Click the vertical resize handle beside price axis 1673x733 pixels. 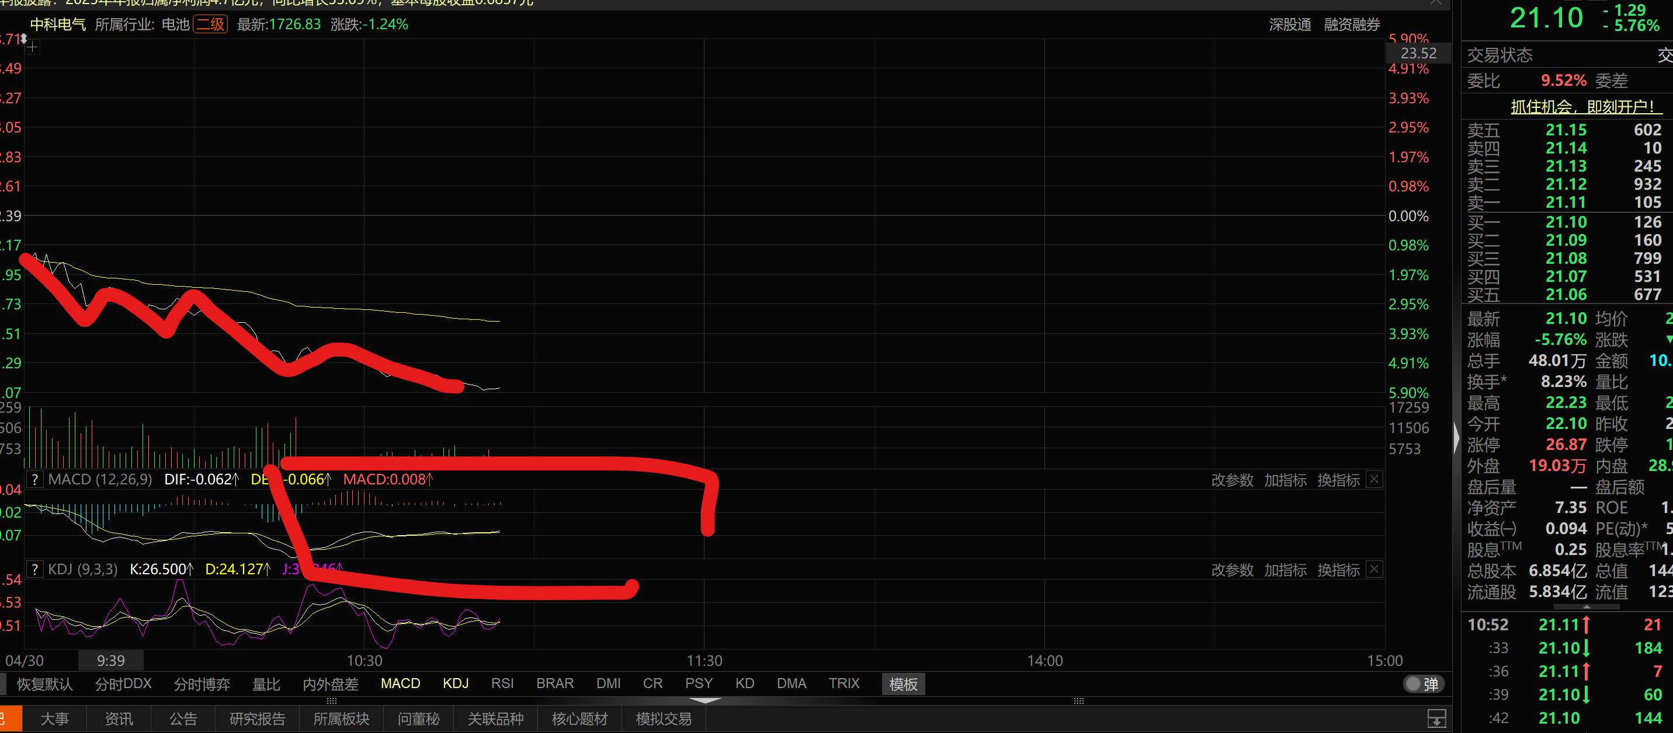[x=24, y=39]
